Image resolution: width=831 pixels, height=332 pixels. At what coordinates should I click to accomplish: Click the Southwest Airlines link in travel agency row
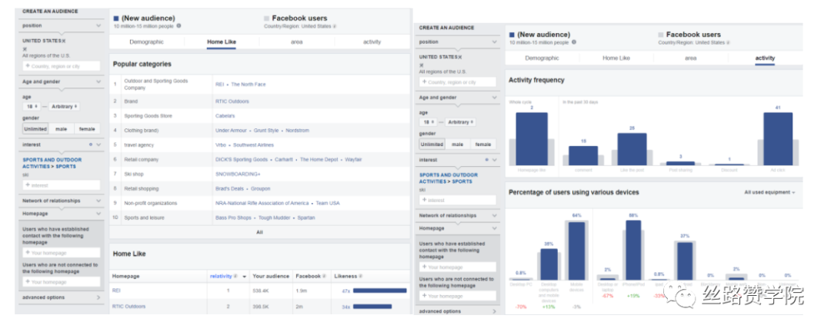[253, 144]
